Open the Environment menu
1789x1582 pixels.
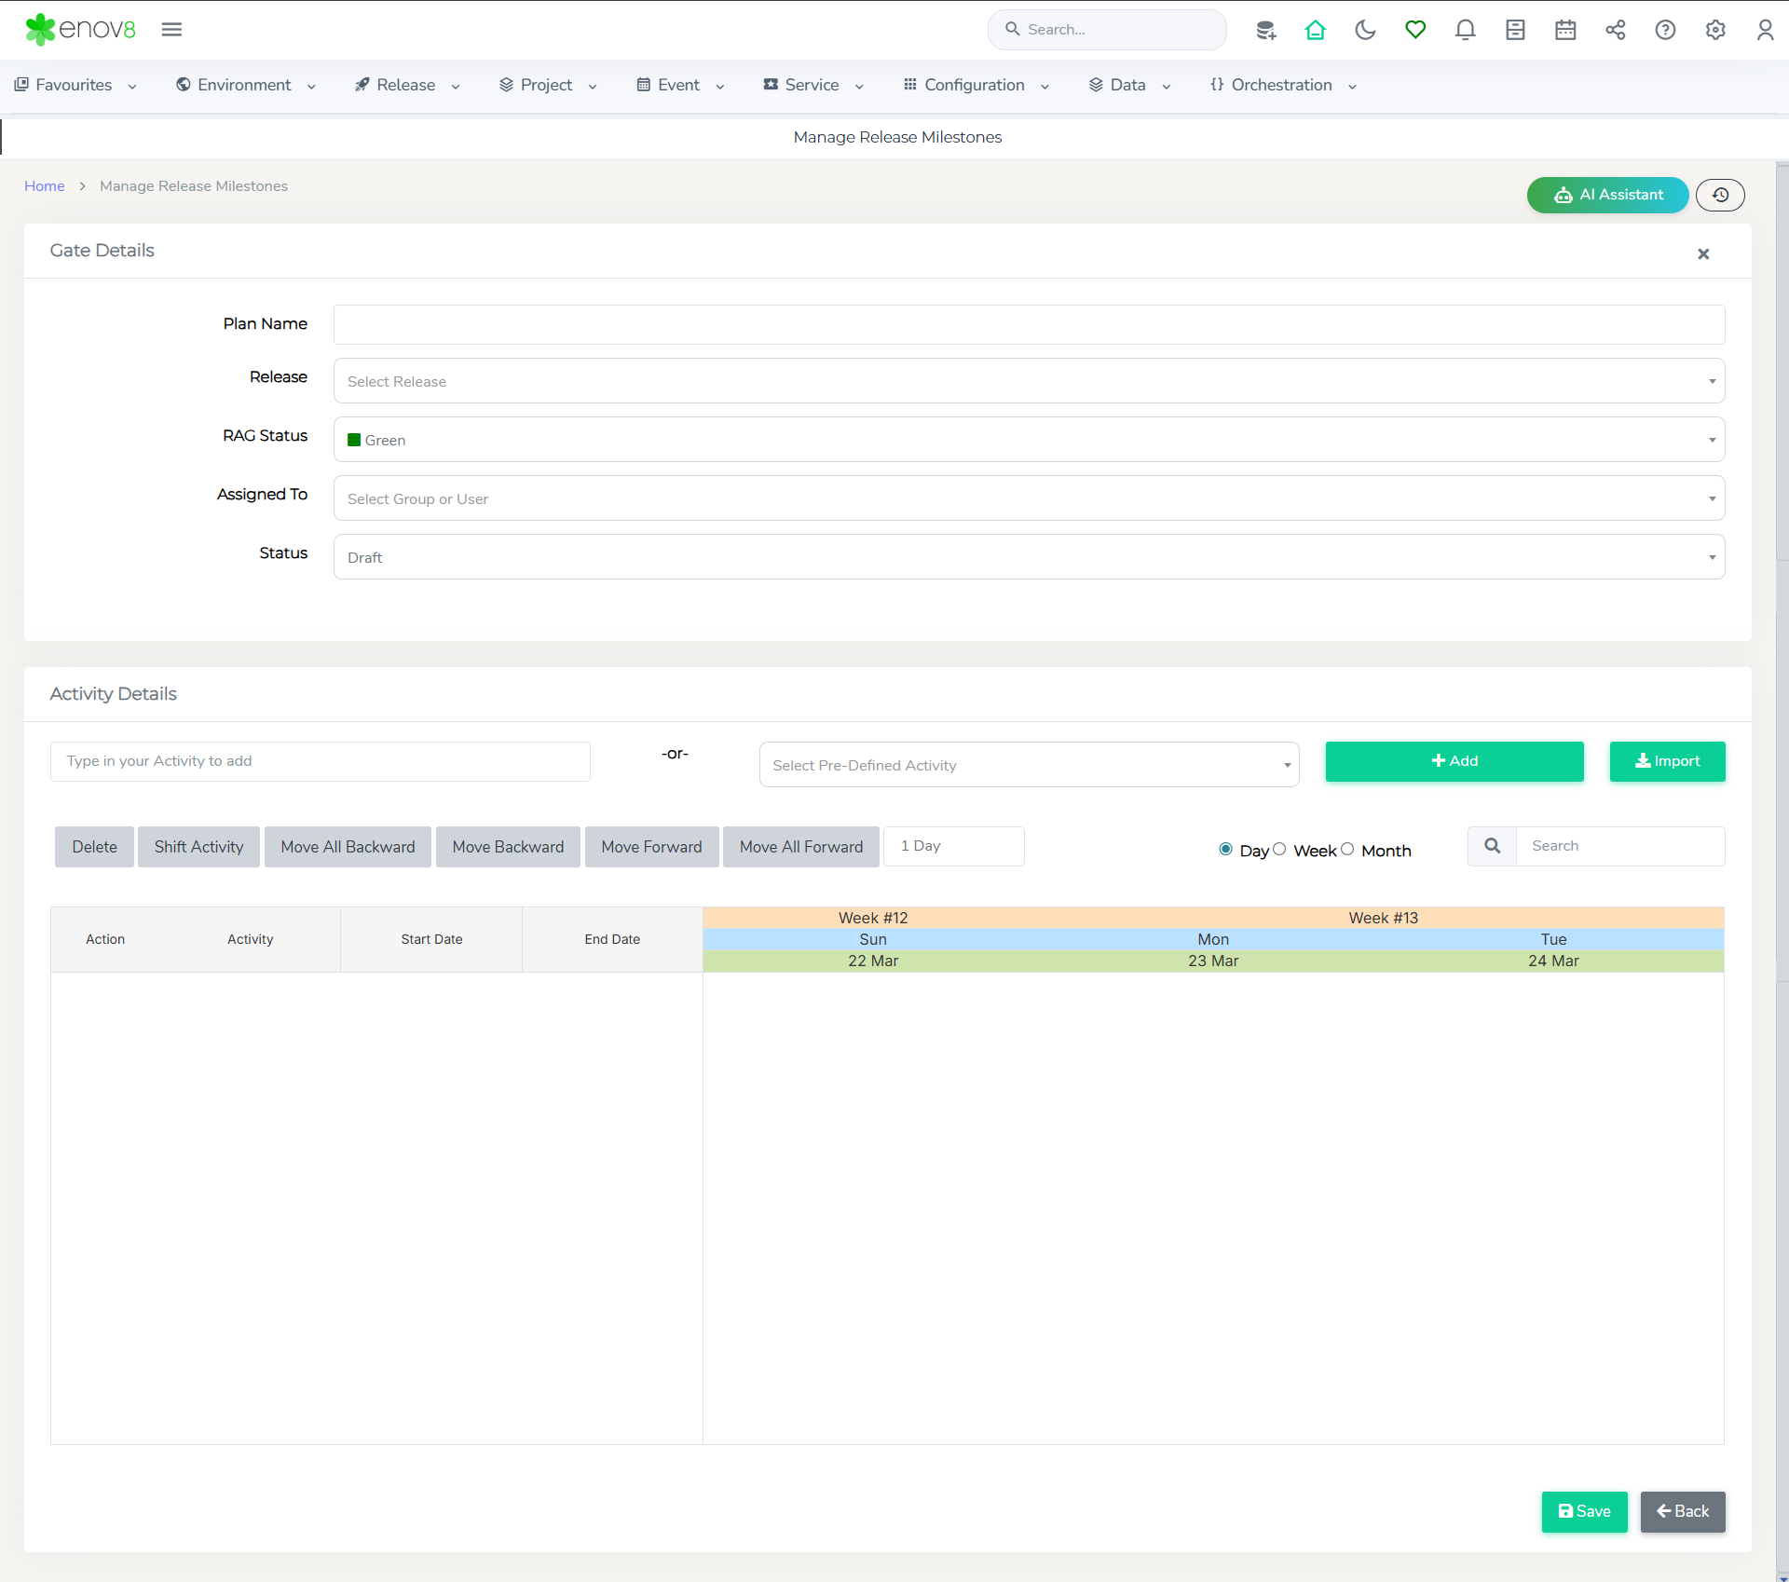coord(245,85)
